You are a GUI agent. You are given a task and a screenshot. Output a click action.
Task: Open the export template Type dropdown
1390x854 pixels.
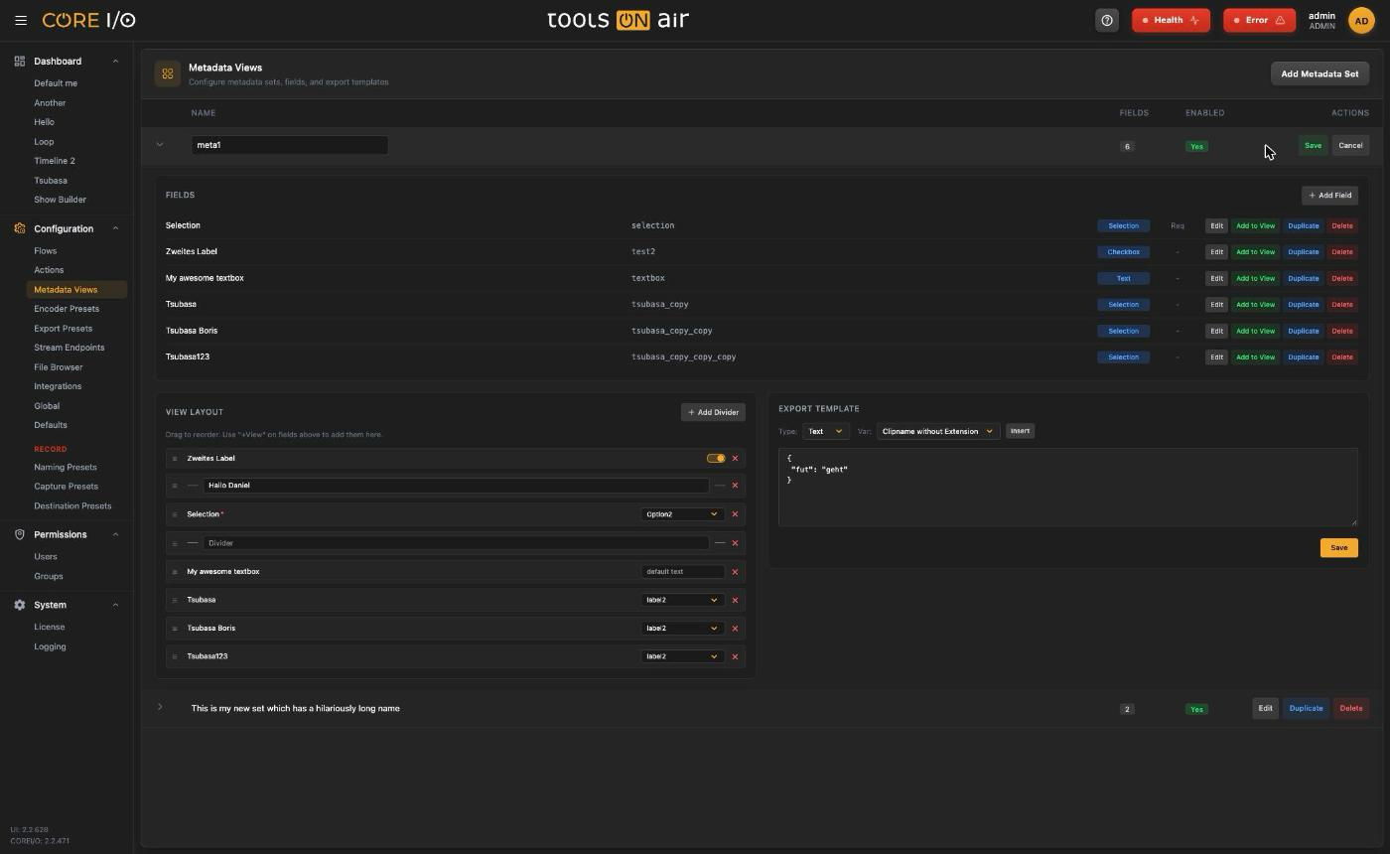click(825, 431)
